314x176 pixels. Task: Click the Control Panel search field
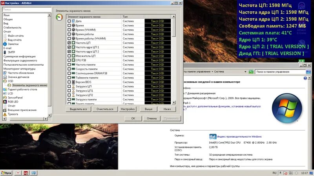point(280,72)
